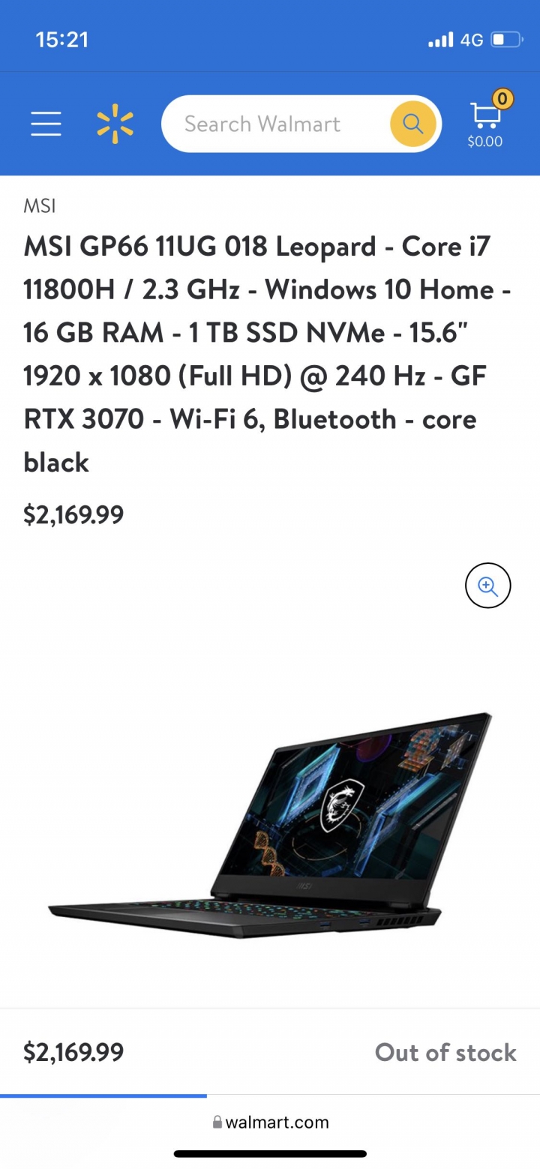Tap the cart item count badge
Viewport: 540px width, 1169px height.
tap(502, 98)
